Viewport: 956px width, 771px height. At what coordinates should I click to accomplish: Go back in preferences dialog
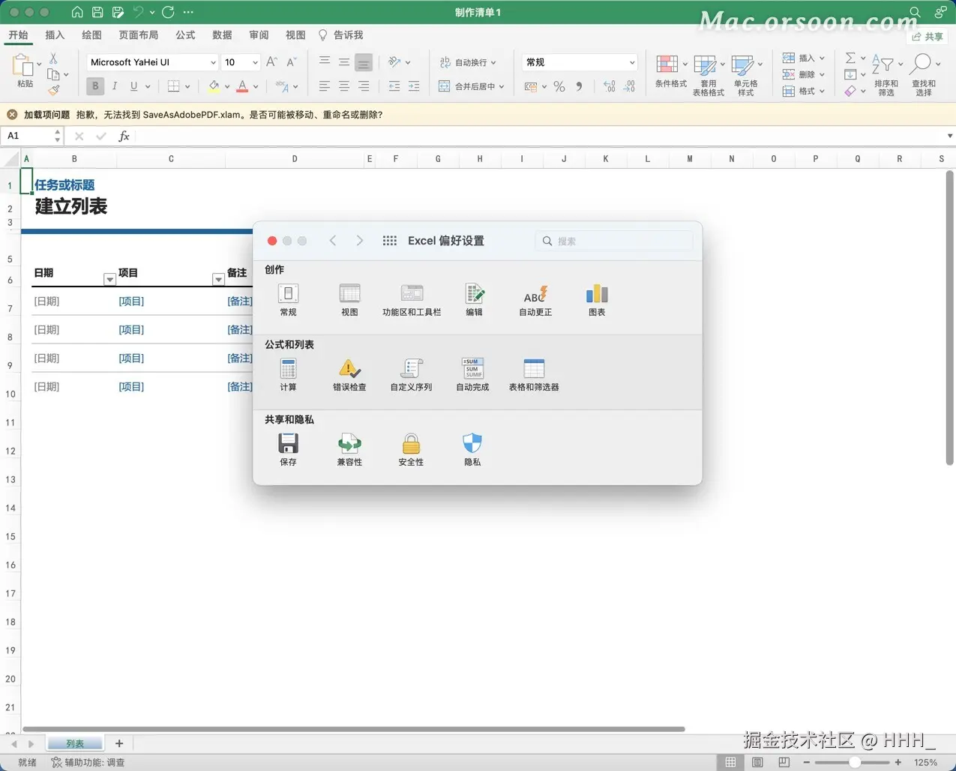coord(333,241)
